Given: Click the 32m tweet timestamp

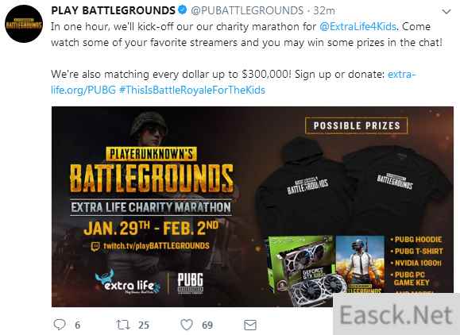Looking at the screenshot, I should [324, 10].
